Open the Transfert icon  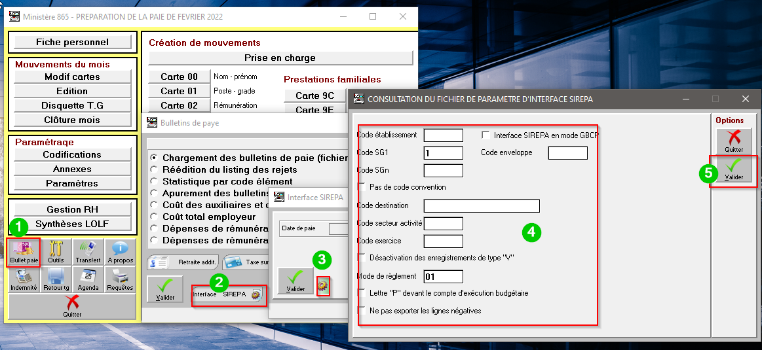88,253
